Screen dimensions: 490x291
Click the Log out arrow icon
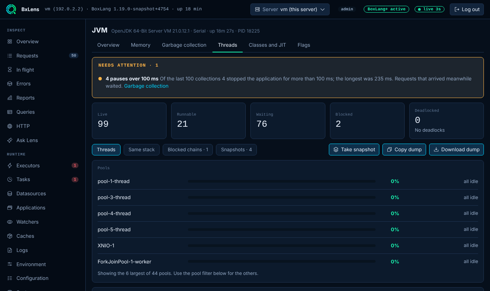click(457, 9)
